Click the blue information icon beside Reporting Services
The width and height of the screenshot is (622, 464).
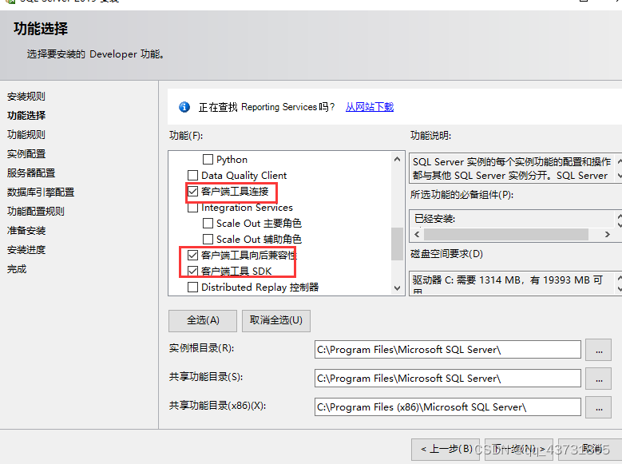click(x=184, y=107)
